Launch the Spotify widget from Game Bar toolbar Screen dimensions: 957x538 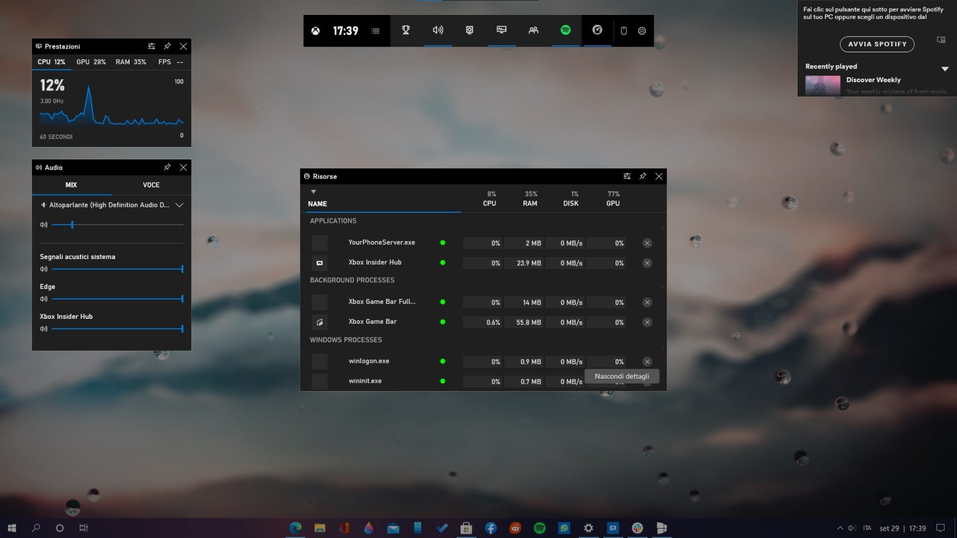565,30
